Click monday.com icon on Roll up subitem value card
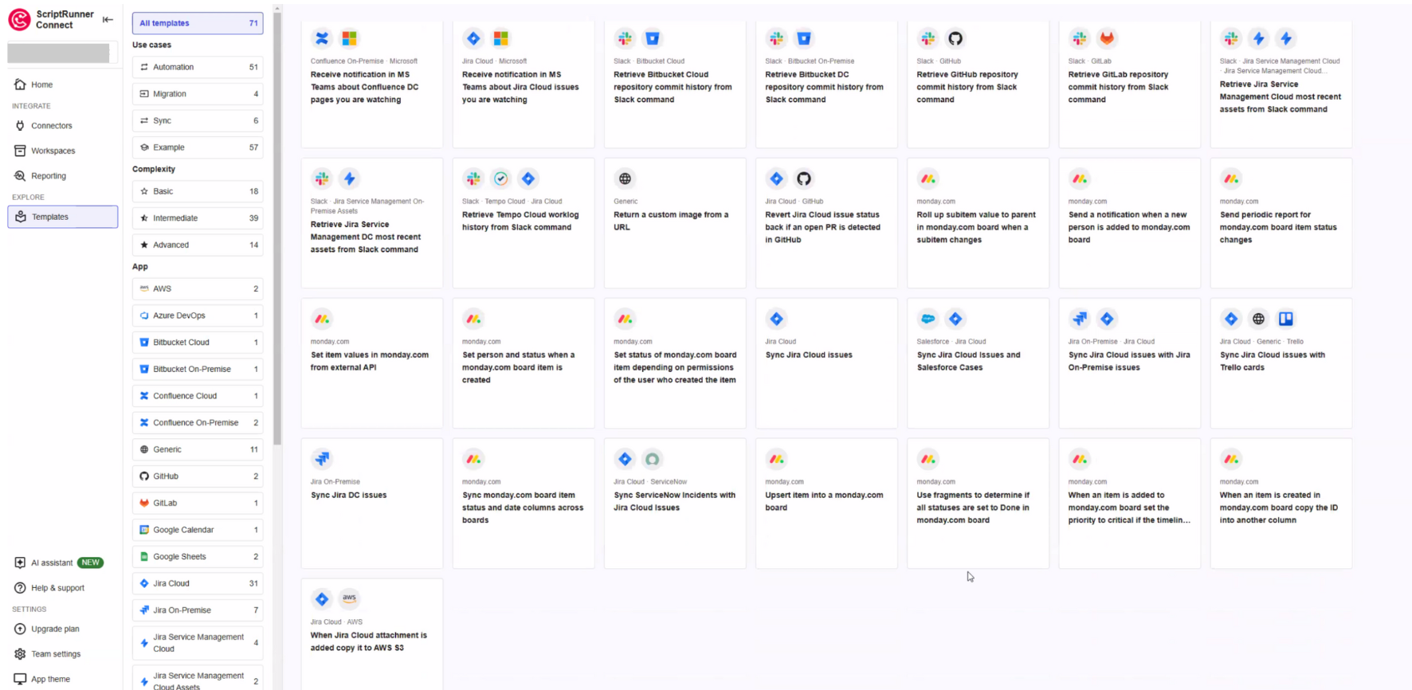 click(x=928, y=178)
